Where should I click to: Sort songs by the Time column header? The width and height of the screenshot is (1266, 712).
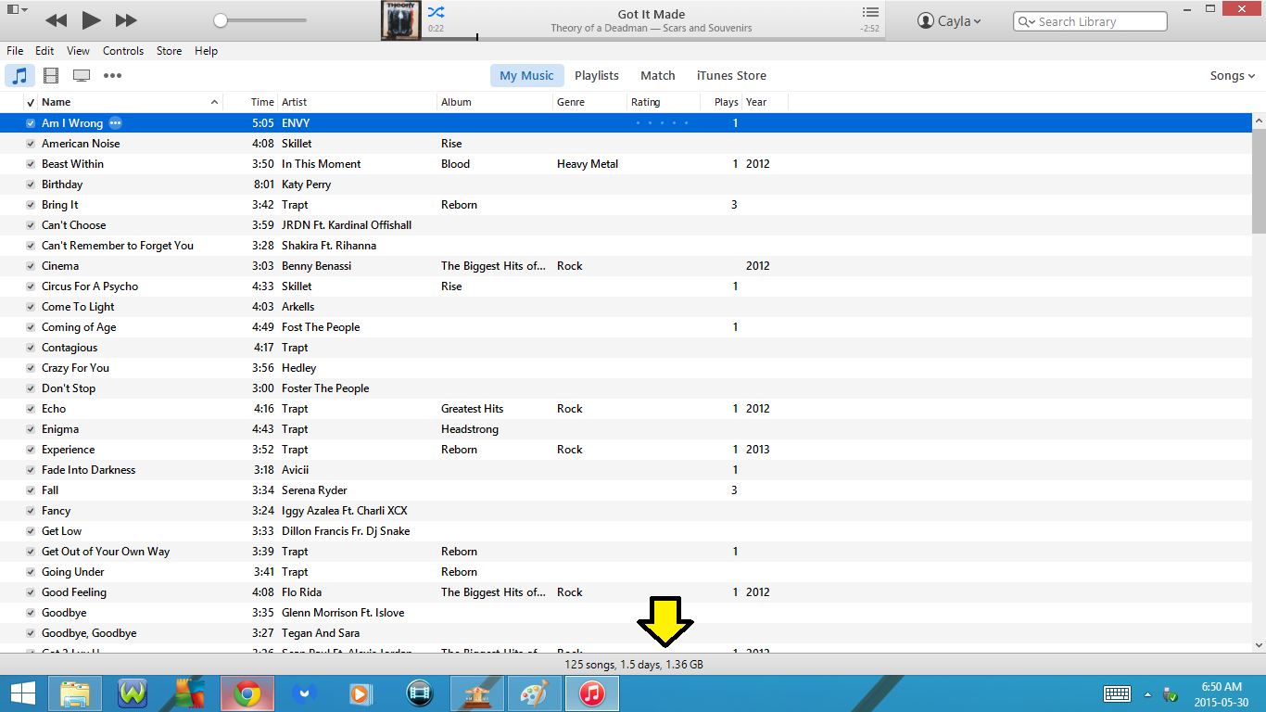[x=250, y=102]
